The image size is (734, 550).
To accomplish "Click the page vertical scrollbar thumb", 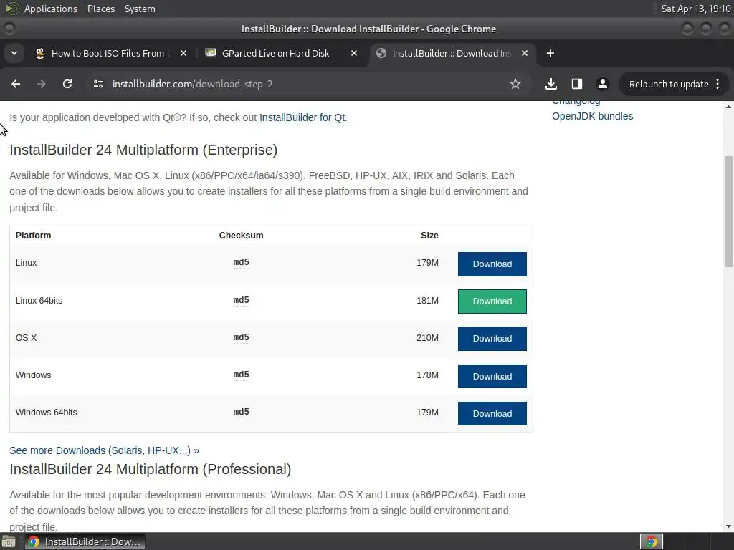I will [x=728, y=211].
